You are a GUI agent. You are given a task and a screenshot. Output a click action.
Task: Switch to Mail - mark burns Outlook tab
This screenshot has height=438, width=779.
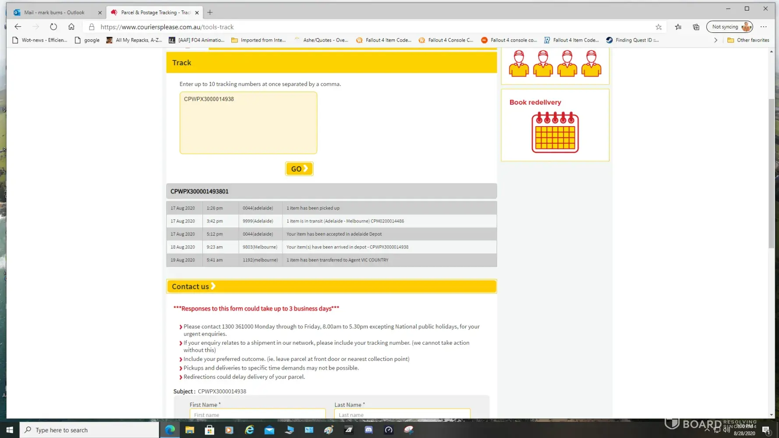pyautogui.click(x=54, y=12)
